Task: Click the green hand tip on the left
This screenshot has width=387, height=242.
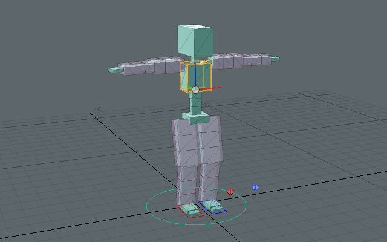Action: click(113, 70)
